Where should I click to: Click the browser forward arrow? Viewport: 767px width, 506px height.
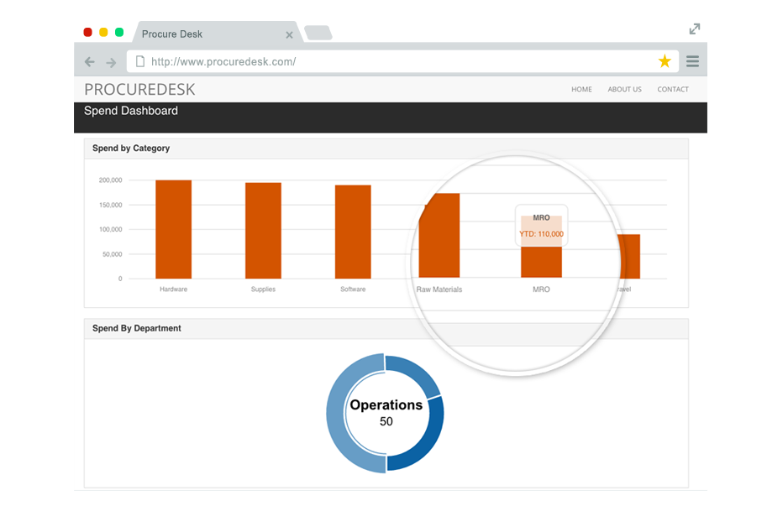point(111,63)
